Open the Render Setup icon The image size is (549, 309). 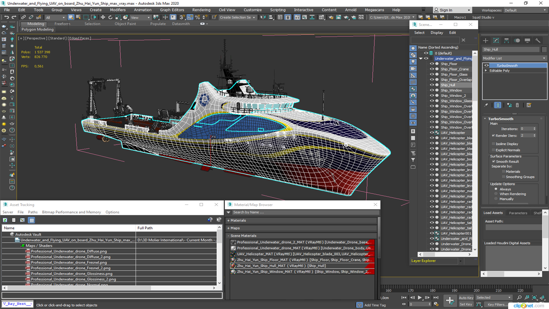331,17
